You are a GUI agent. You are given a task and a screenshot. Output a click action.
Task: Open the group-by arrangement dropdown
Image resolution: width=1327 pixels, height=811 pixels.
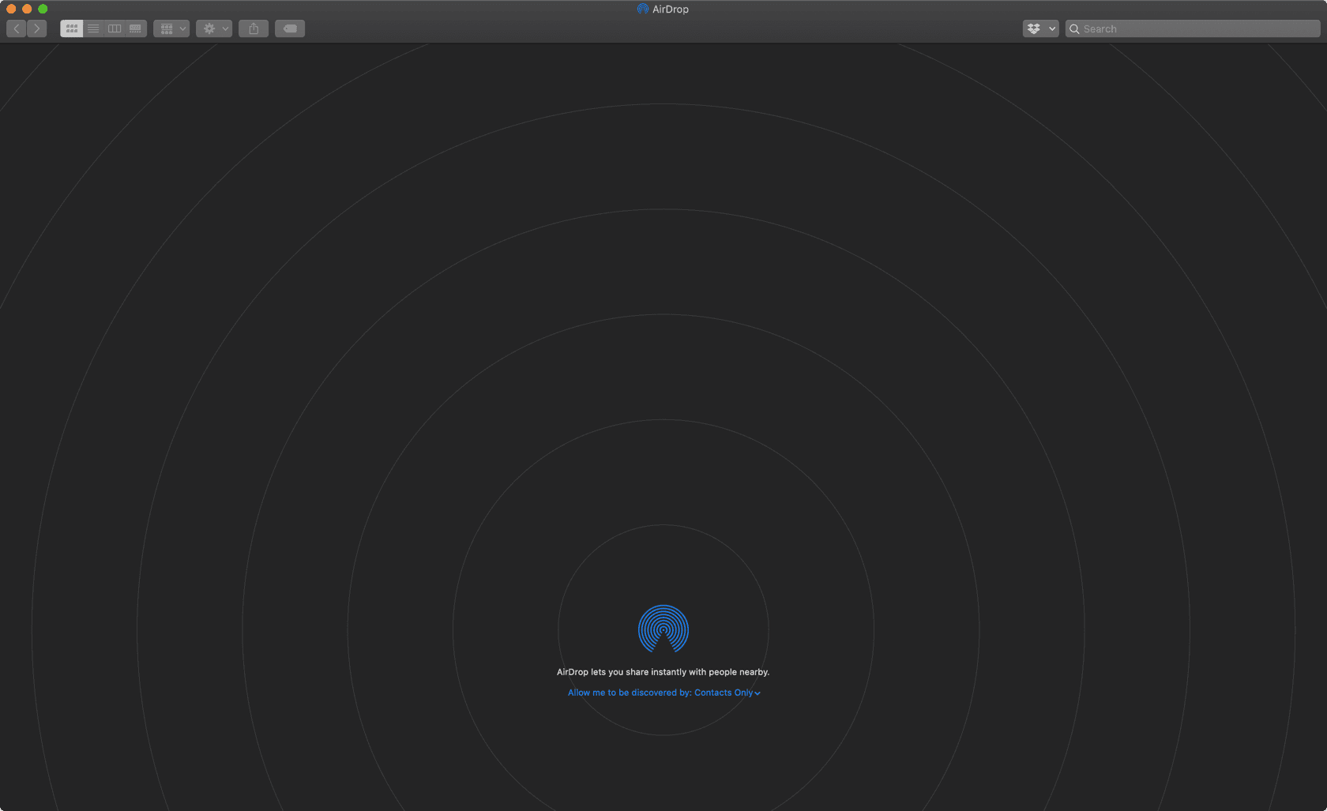pos(171,28)
